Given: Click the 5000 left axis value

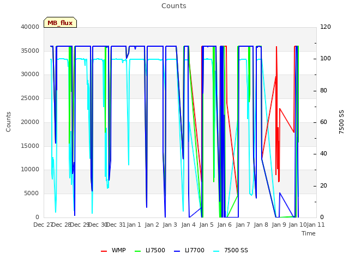Looking at the screenshot, I should [x=32, y=194].
